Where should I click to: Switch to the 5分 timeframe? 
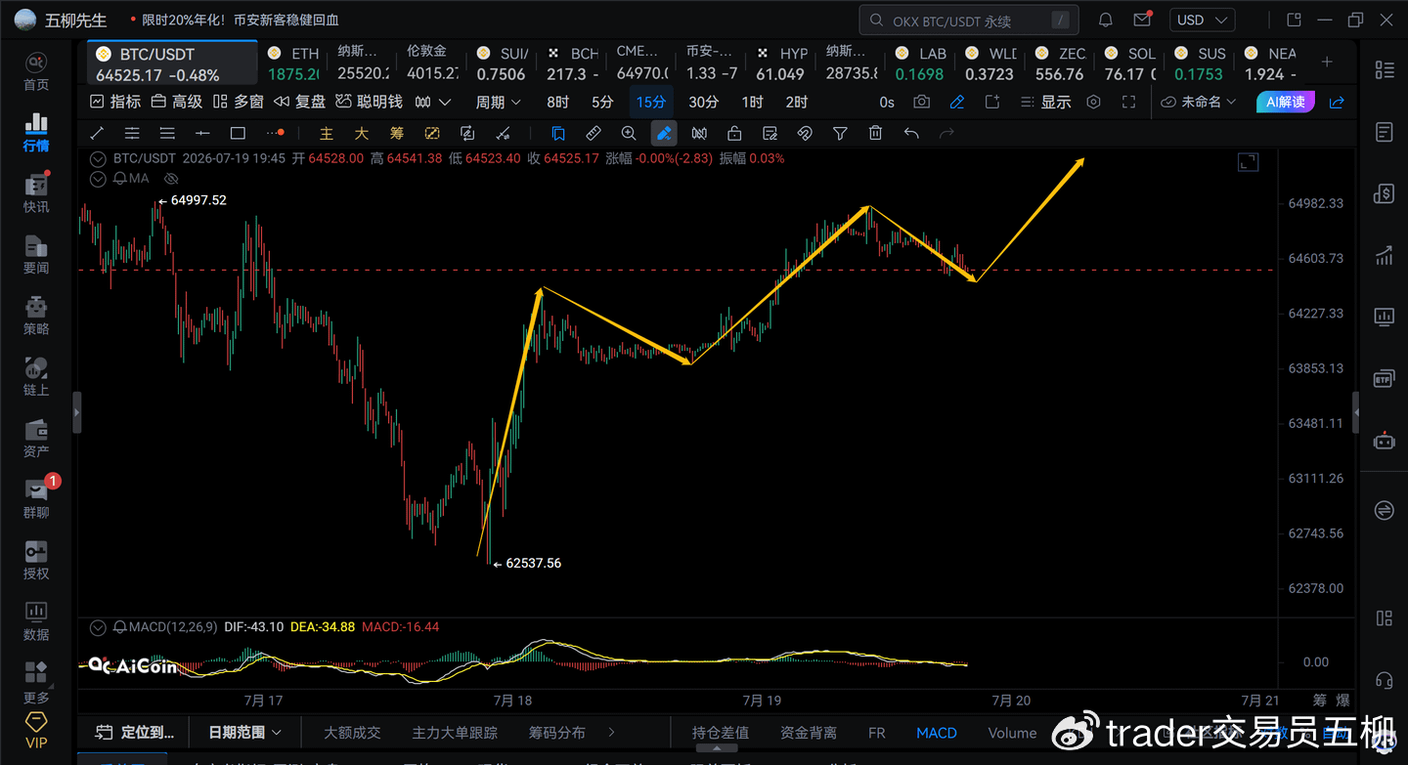click(x=602, y=102)
